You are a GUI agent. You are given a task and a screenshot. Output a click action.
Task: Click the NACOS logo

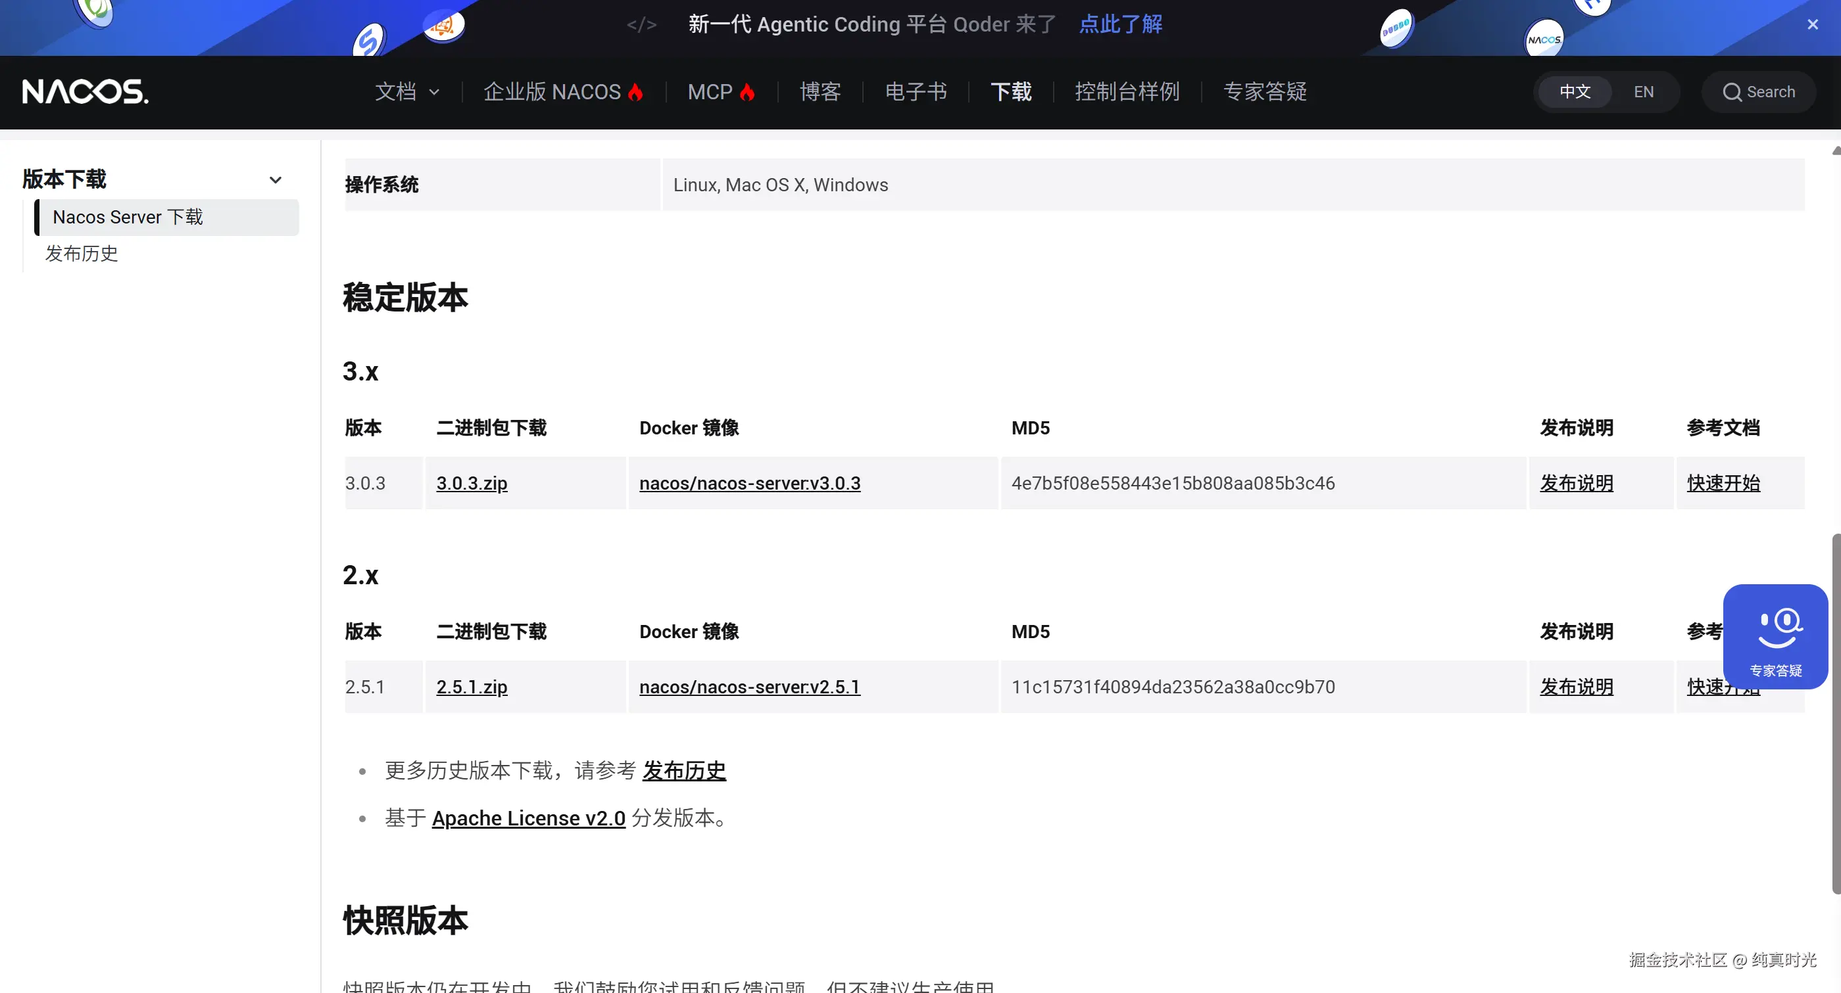(x=84, y=91)
